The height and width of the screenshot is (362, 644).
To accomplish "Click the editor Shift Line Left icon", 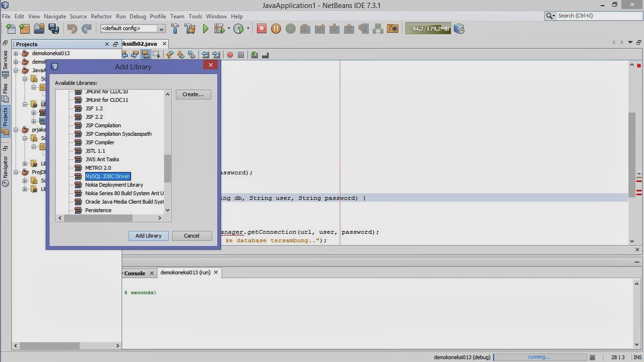I will coord(206,55).
